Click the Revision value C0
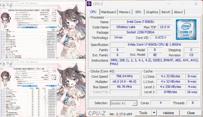 191,55
